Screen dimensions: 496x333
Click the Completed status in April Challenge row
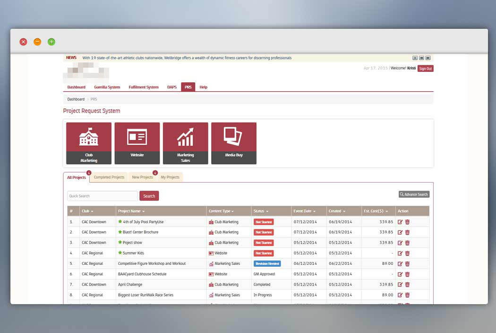[262, 285]
